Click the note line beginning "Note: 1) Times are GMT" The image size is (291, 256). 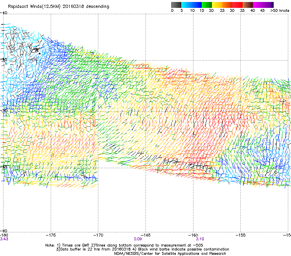124,245
